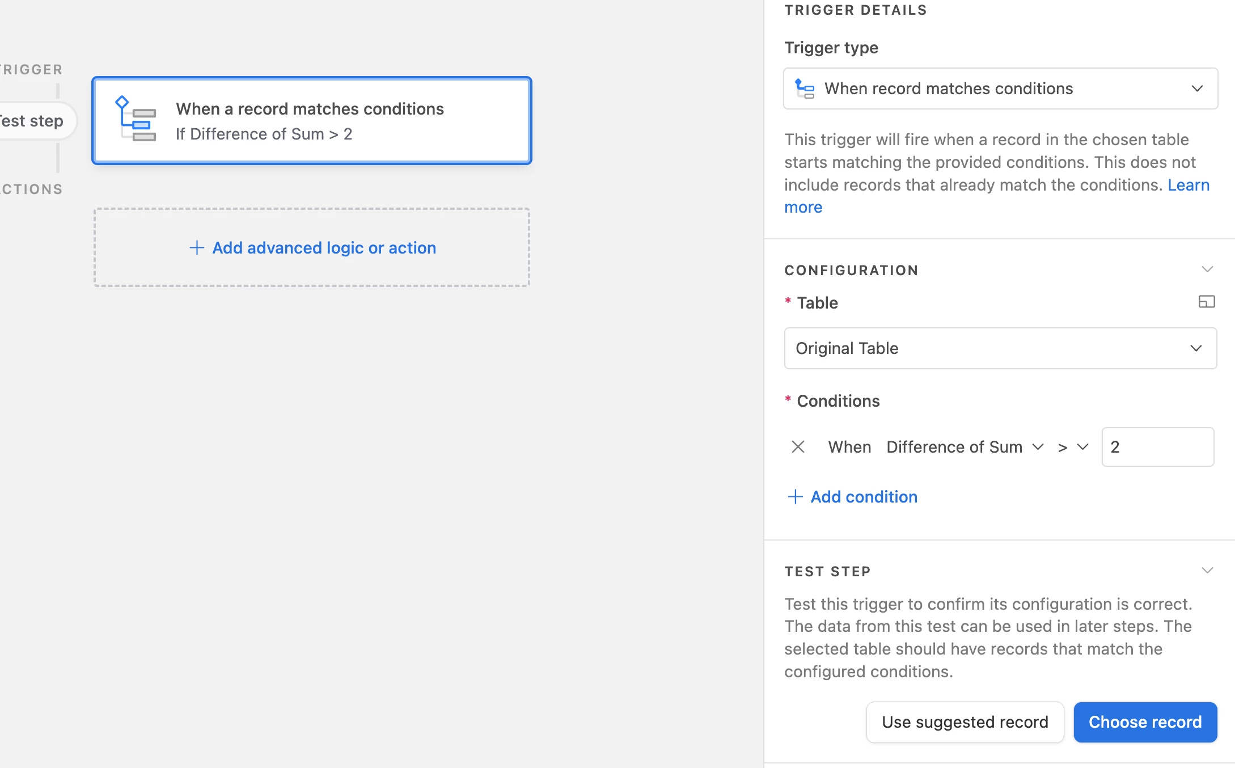This screenshot has height=768, width=1235.
Task: Click the table layout icon beside Table label
Action: [x=1207, y=302]
